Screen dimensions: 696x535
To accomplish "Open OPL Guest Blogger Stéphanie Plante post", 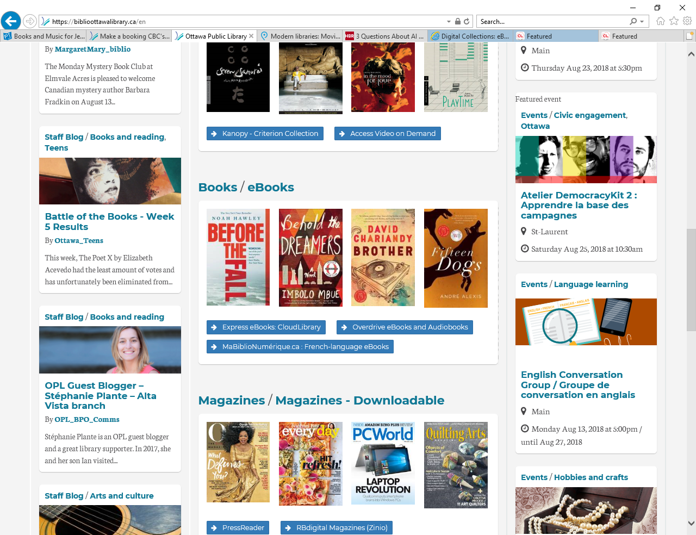I will [x=101, y=395].
